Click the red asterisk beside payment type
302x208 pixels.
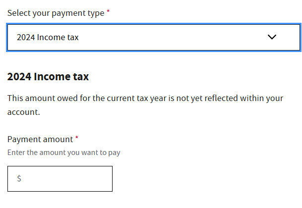pyautogui.click(x=108, y=12)
